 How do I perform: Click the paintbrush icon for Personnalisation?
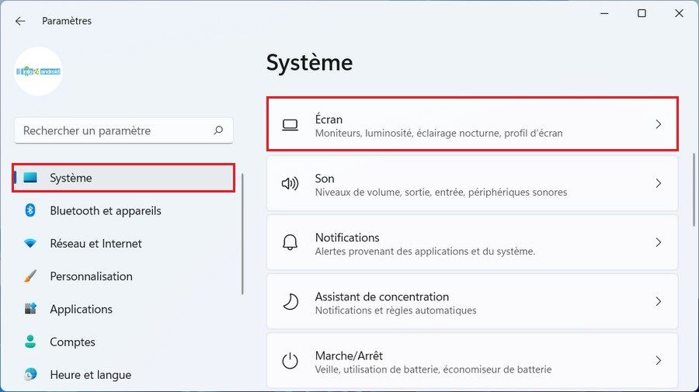(x=31, y=276)
